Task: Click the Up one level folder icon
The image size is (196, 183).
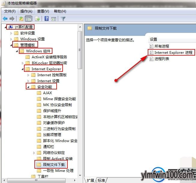Action: (21, 19)
